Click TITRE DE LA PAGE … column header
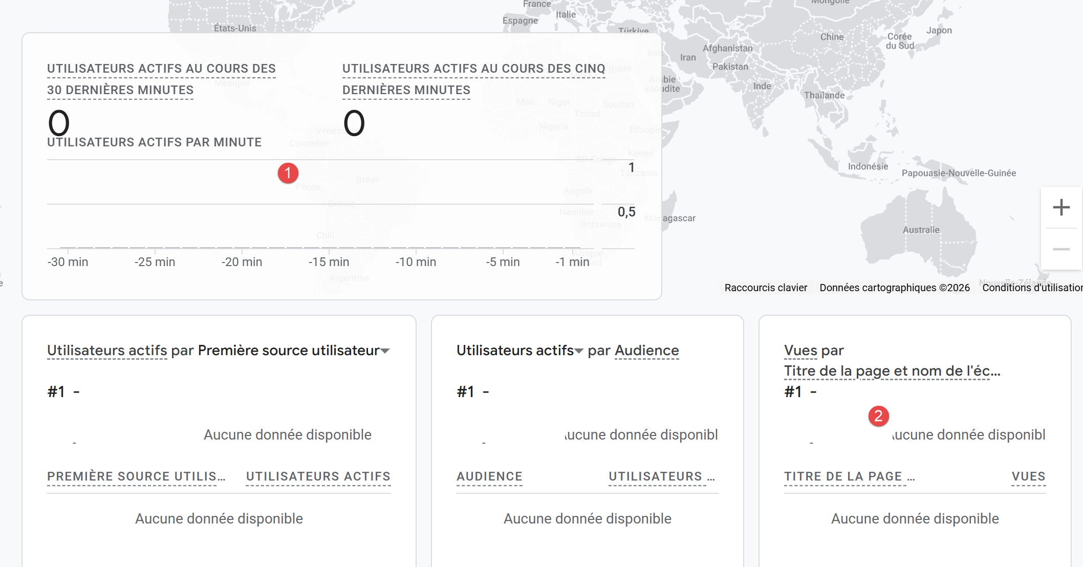The image size is (1083, 567). pos(849,476)
